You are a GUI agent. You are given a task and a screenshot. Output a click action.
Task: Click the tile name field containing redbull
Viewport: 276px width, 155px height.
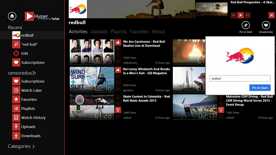pyautogui.click(x=240, y=79)
